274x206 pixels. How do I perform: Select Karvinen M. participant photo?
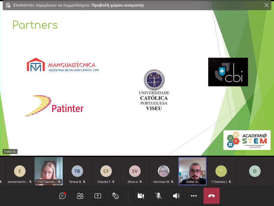tap(163, 171)
